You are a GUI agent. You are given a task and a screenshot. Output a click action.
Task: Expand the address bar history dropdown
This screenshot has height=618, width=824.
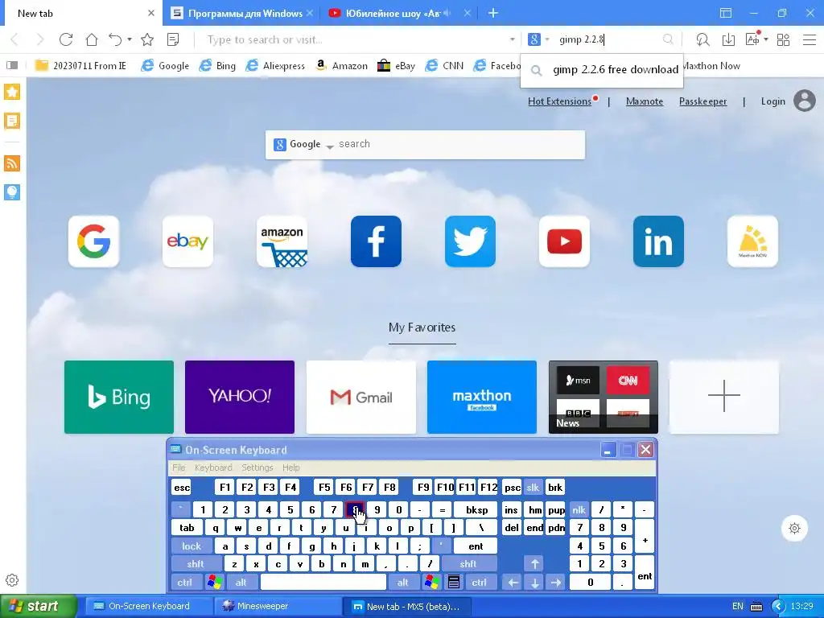pyautogui.click(x=513, y=39)
